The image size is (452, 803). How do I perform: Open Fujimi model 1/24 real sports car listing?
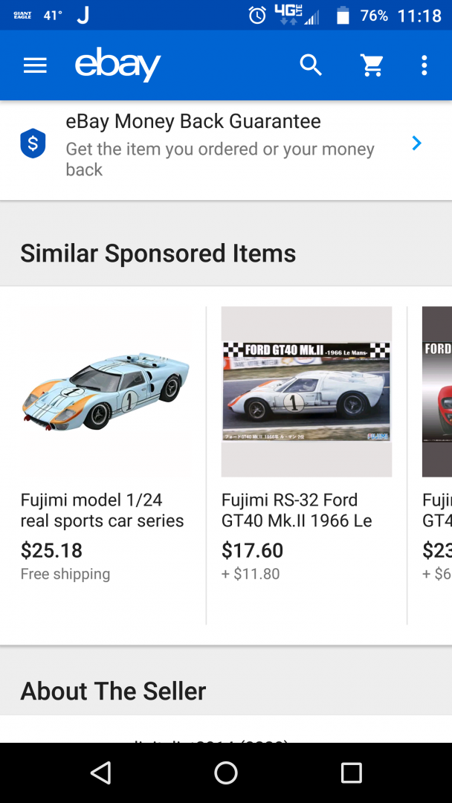(x=102, y=510)
